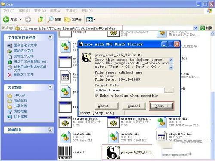Select the wintail barcode icon

point(65,152)
